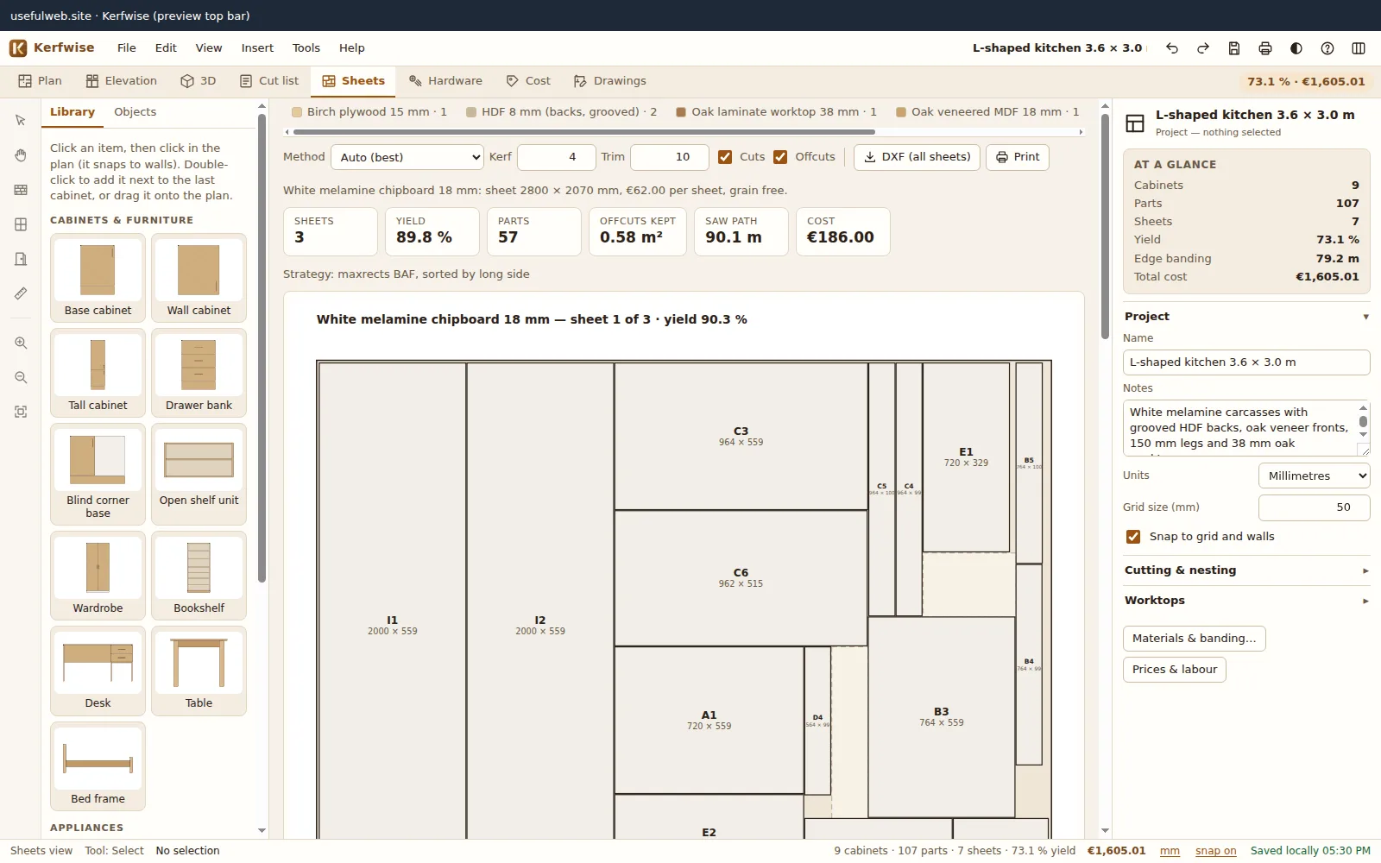The width and height of the screenshot is (1381, 863).
Task: Switch to the 3D tab
Action: point(199,81)
